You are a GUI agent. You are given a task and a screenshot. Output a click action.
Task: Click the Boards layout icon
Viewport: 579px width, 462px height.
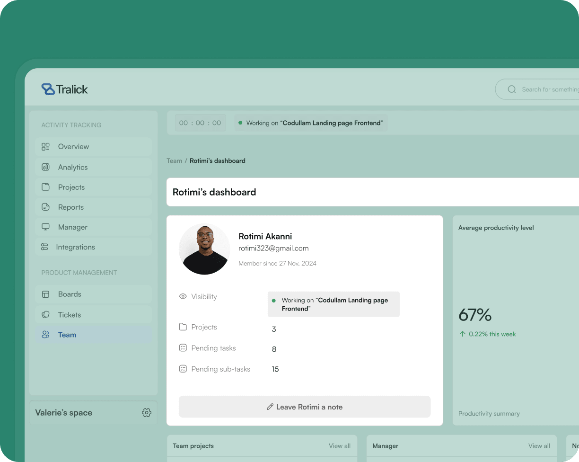(x=45, y=294)
